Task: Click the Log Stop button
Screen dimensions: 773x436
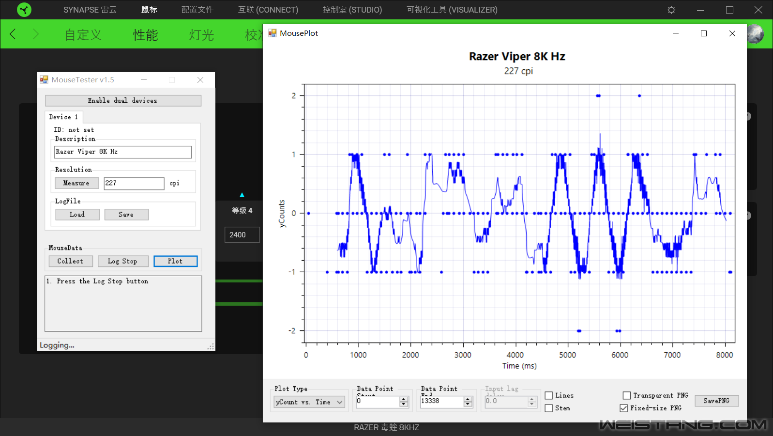Action: [122, 261]
